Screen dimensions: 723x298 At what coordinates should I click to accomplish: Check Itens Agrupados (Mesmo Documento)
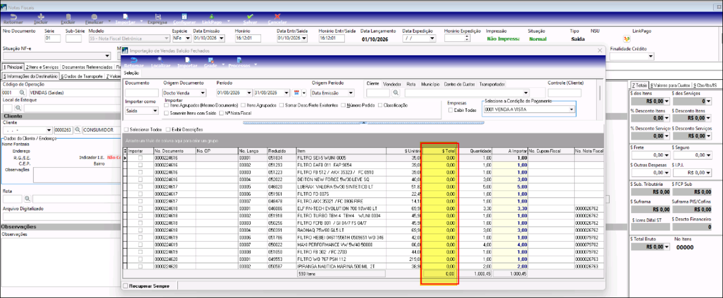coord(166,105)
